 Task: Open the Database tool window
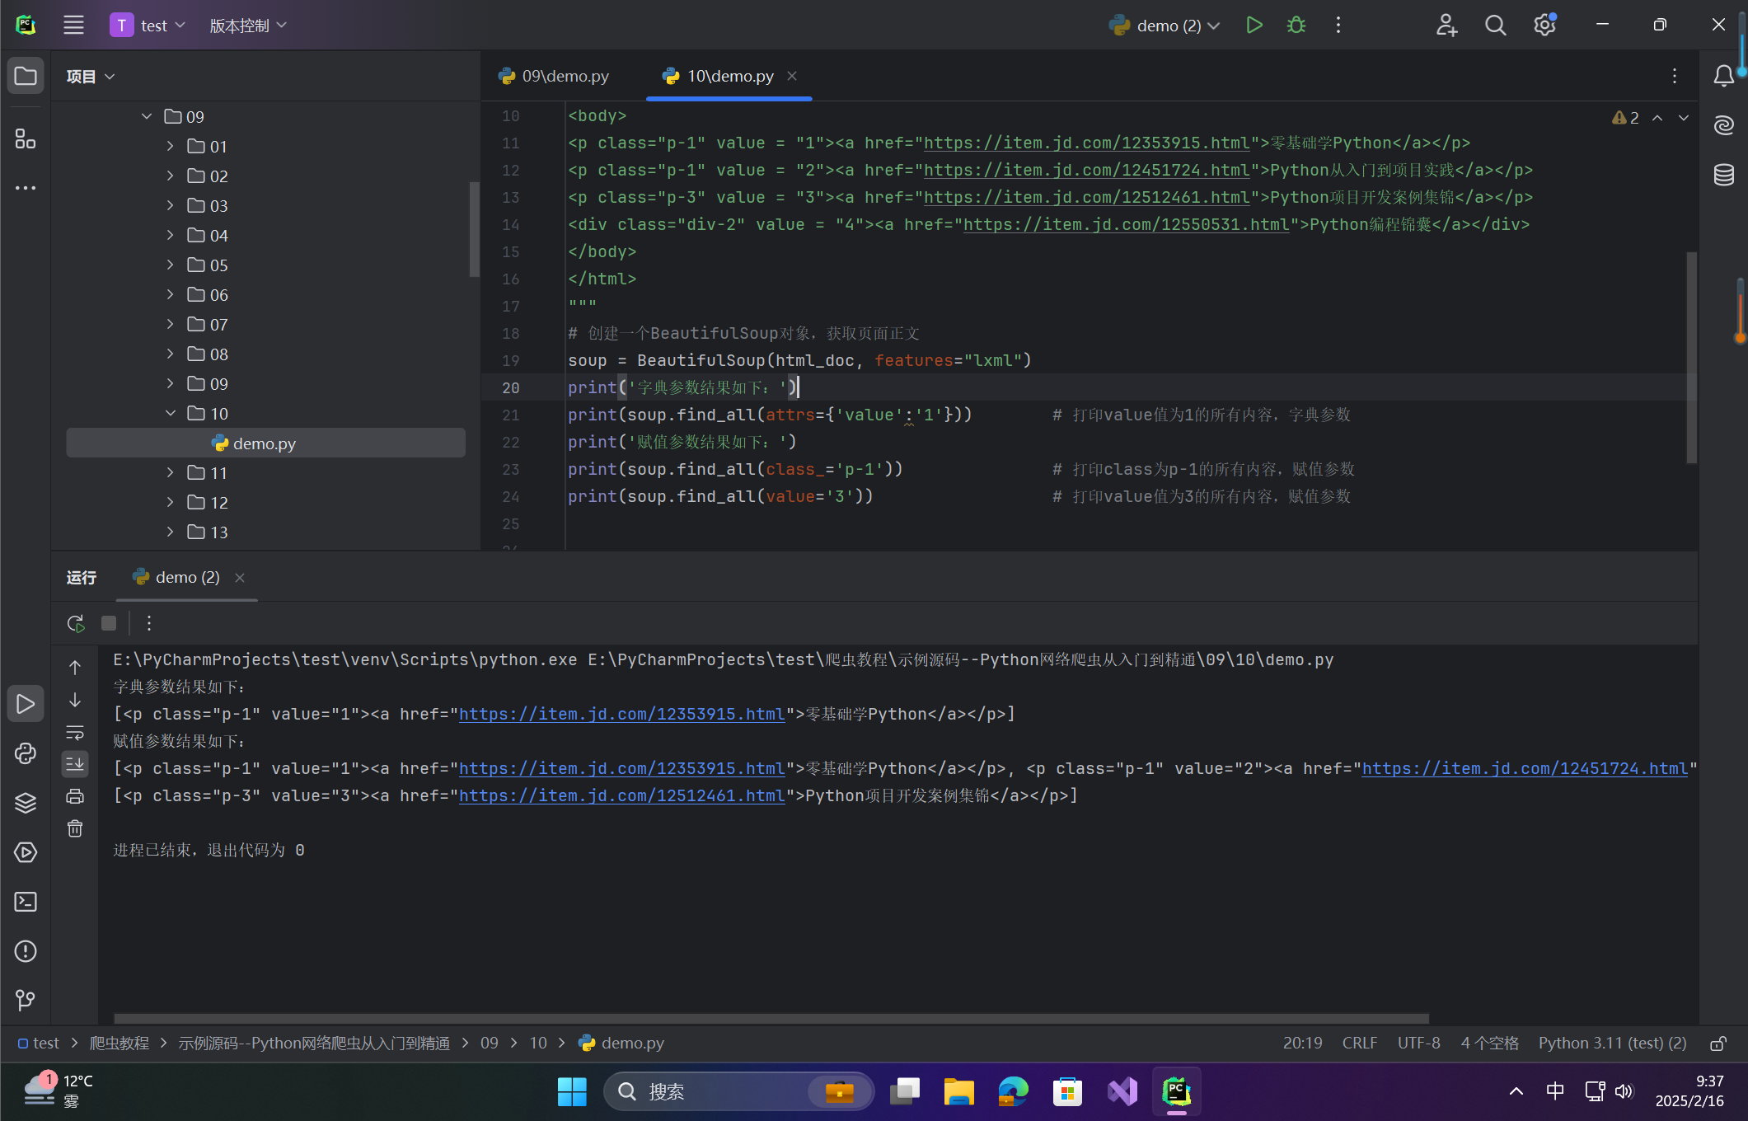pyautogui.click(x=1723, y=175)
